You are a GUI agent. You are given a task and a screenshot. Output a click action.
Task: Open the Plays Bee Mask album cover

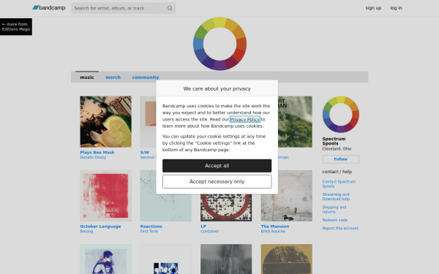pyautogui.click(x=106, y=122)
